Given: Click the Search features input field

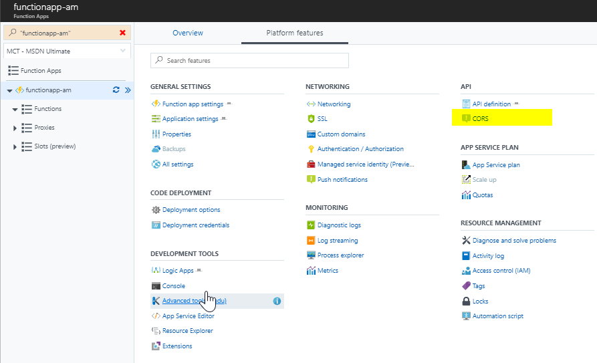Looking at the screenshot, I should coord(249,61).
